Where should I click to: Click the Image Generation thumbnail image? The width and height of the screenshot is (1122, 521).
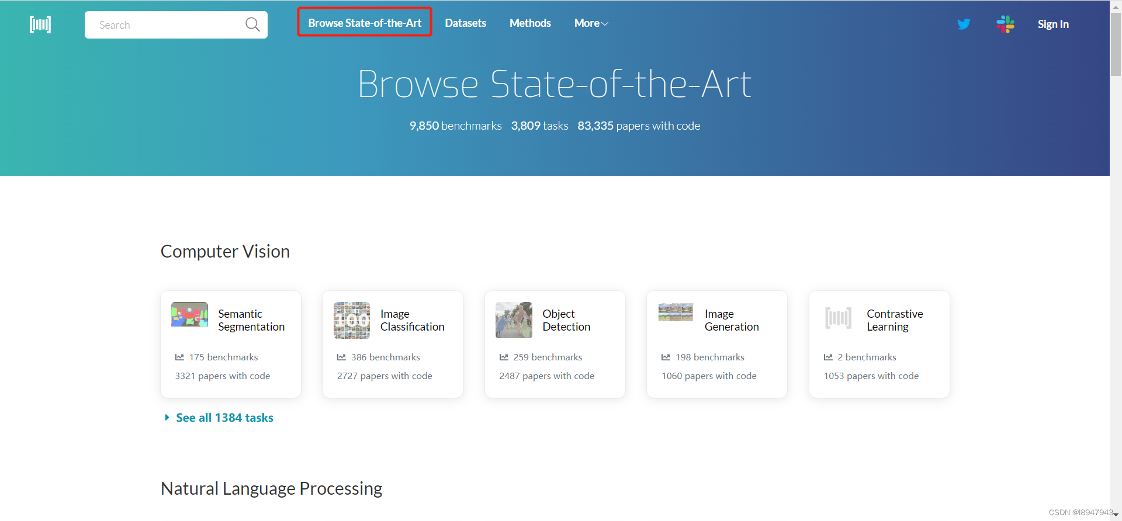click(676, 312)
